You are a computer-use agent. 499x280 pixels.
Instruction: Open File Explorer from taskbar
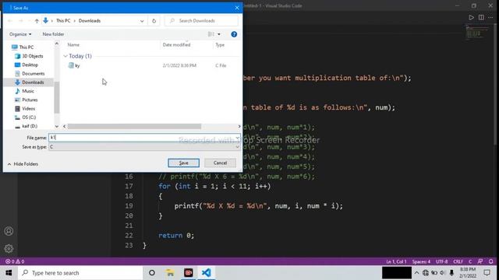pos(170,273)
